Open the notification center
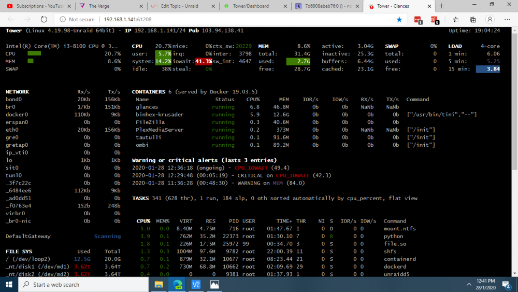 pos(507,284)
